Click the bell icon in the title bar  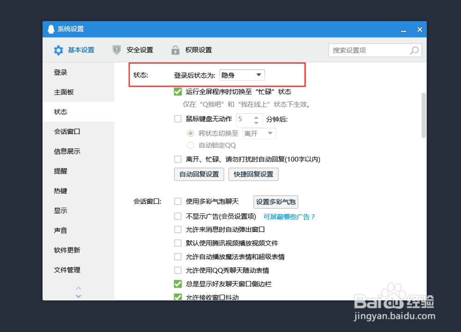[51, 29]
